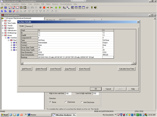This screenshot has height=117, width=157.
Task: Click the blue bars icon next to N
Action: [x=5, y=11]
